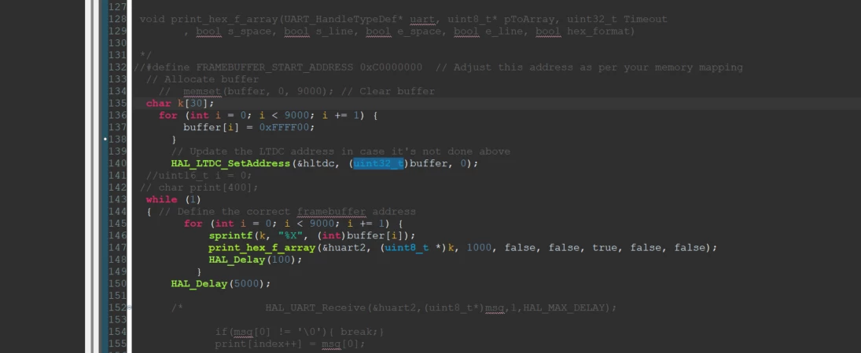The height and width of the screenshot is (353, 861).
Task: Click the commented HAL_UART_Receive call
Action: (x=441, y=308)
